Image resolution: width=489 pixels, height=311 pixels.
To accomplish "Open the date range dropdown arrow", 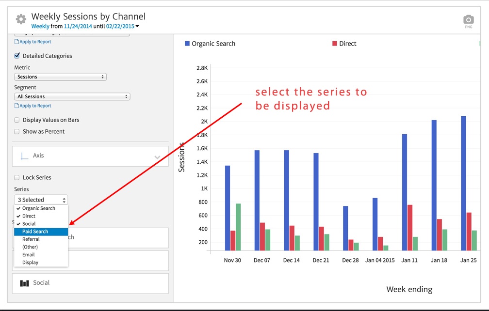I will (138, 26).
